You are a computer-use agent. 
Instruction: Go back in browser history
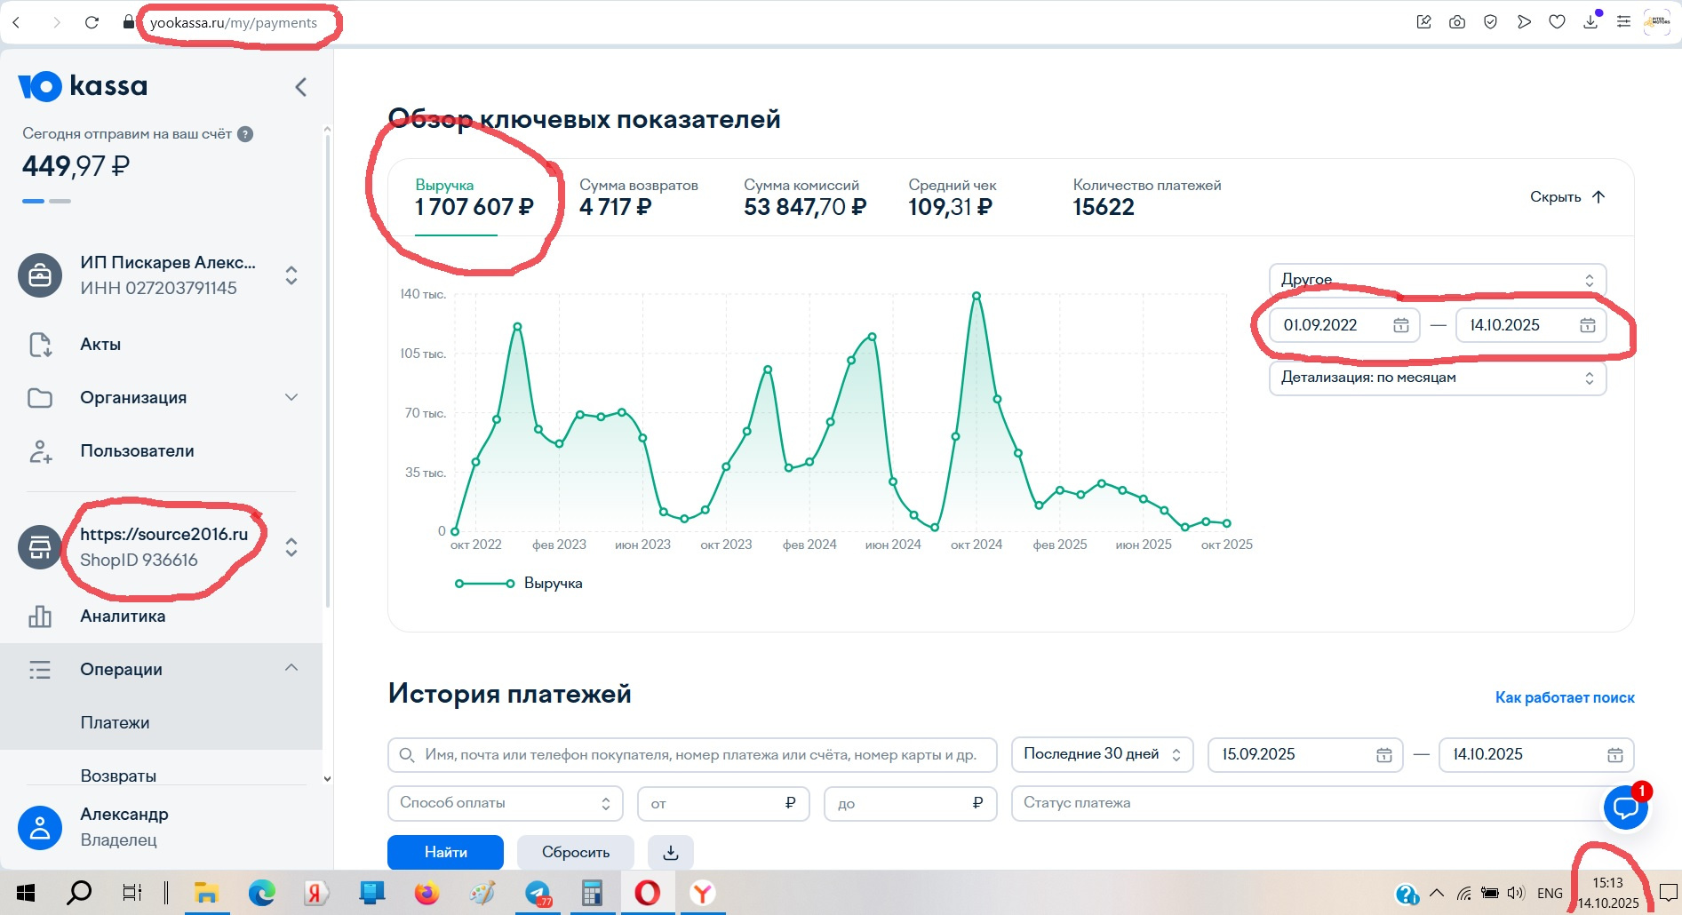coord(17,22)
